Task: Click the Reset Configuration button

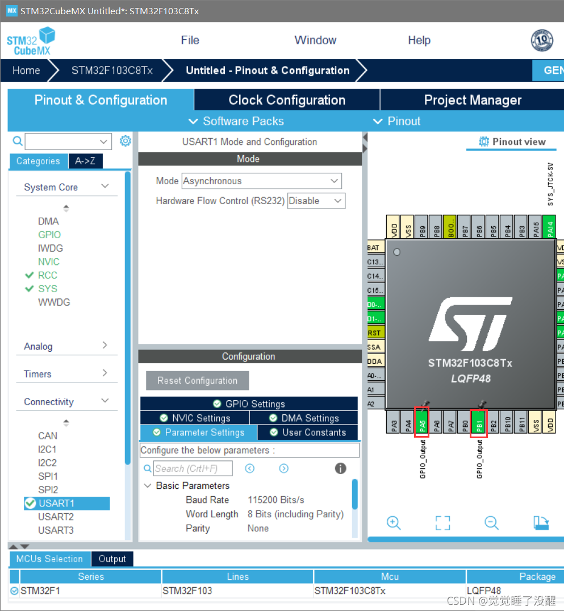Action: click(x=198, y=380)
